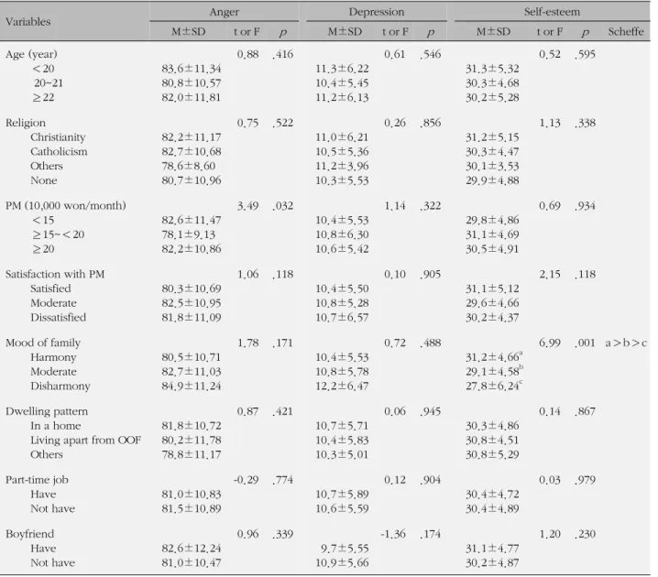The image size is (658, 577).
Task: Click the 'Mood of family' label
Action: coord(43,343)
